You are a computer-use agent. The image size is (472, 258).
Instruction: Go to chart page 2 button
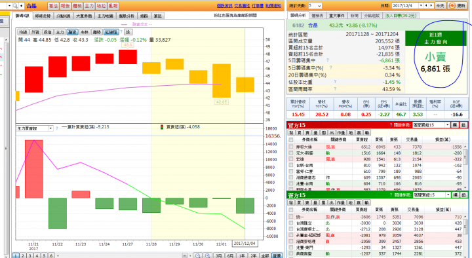22,255
